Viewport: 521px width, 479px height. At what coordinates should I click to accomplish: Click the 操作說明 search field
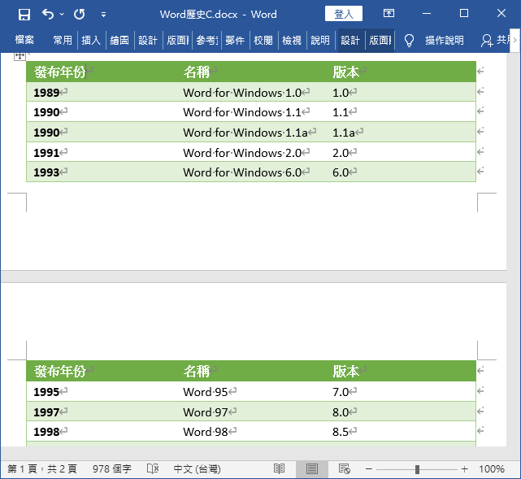[x=445, y=40]
